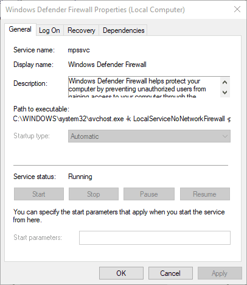Click the Service status label

coord(35,177)
